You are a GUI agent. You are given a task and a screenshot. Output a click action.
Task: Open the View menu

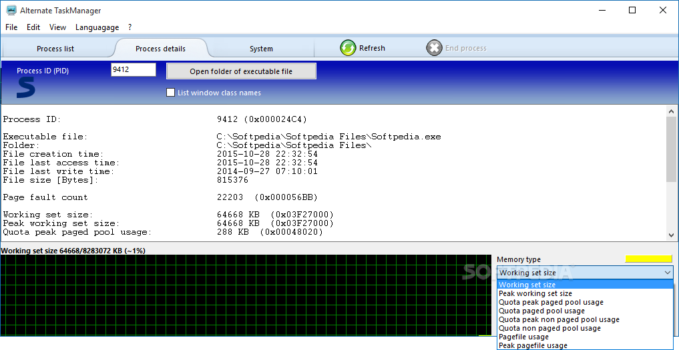pos(57,27)
